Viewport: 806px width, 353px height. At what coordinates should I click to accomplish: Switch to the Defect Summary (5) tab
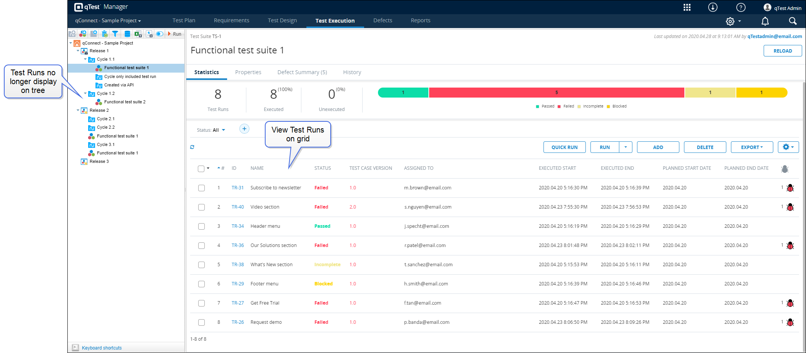coord(302,72)
